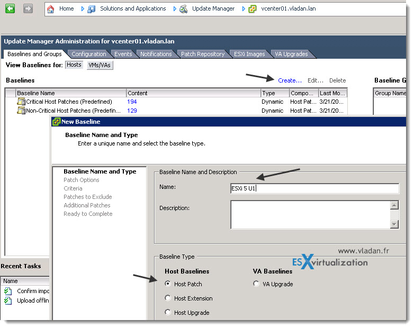Switch to the Configuration tab
Image resolution: width=414 pixels, height=328 pixels.
click(x=89, y=54)
